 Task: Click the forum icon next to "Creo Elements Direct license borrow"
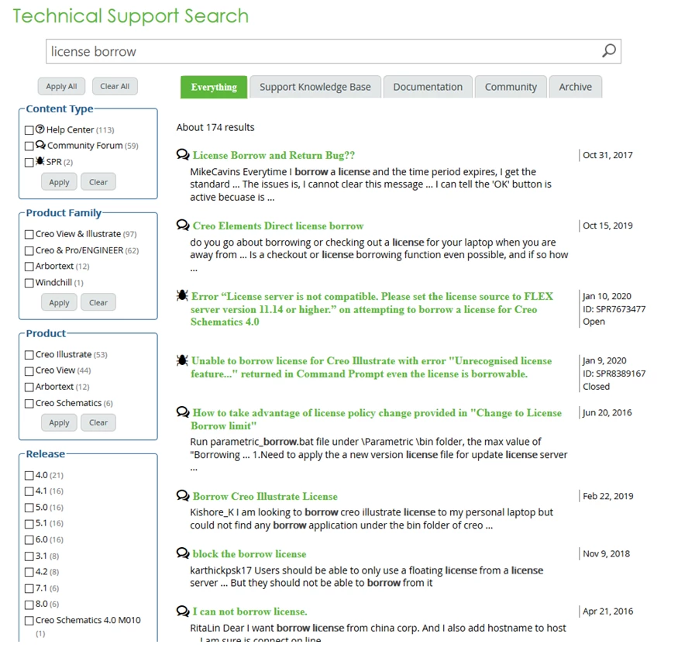pos(181,225)
